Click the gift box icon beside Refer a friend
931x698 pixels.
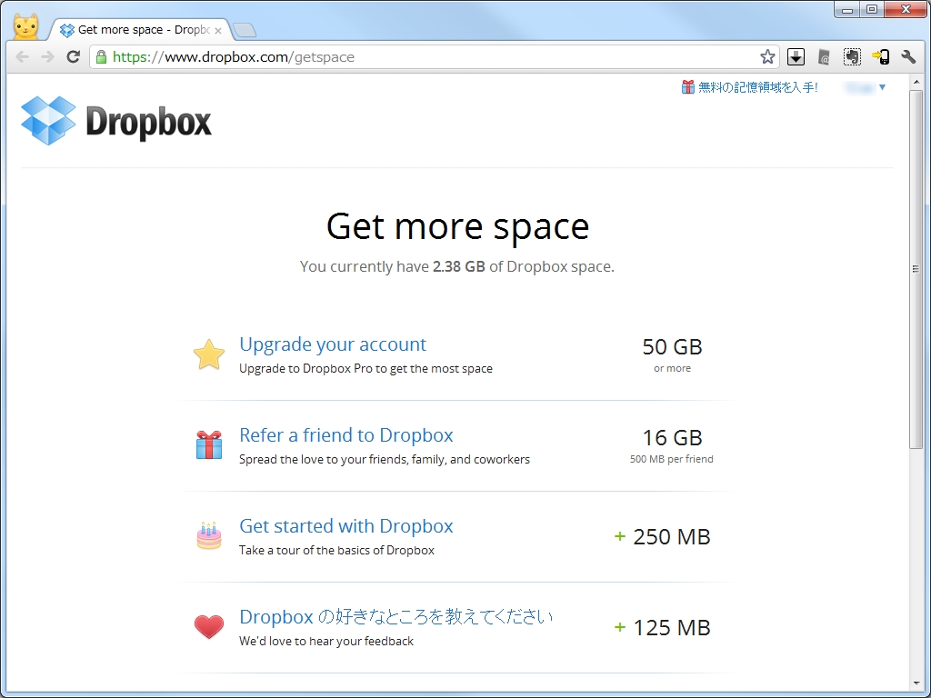coord(209,445)
